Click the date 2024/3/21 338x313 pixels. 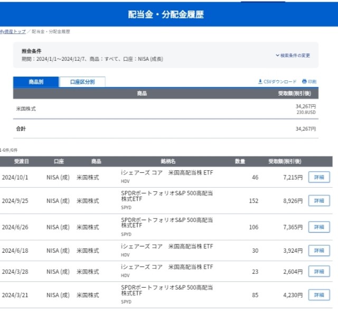(15, 296)
